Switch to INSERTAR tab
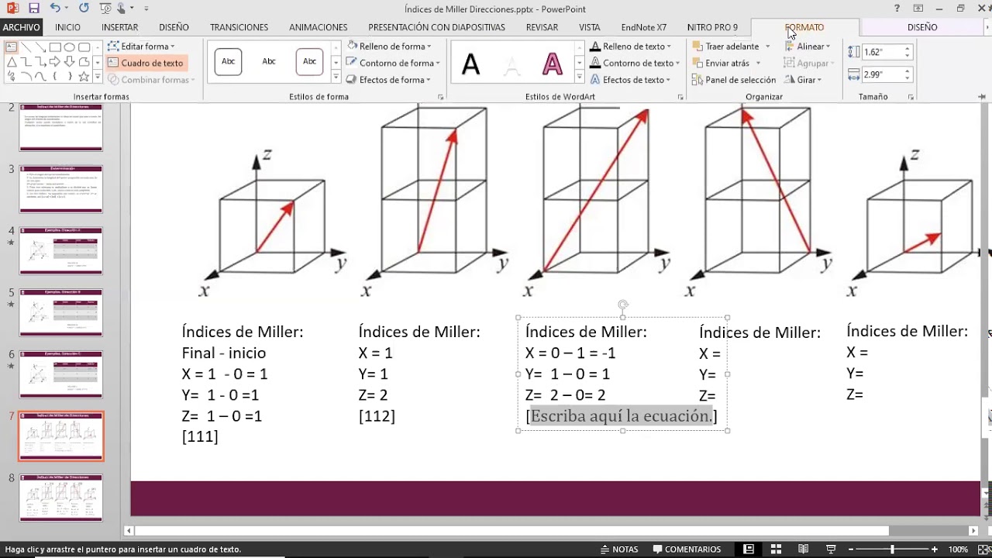The width and height of the screenshot is (992, 558). click(119, 27)
